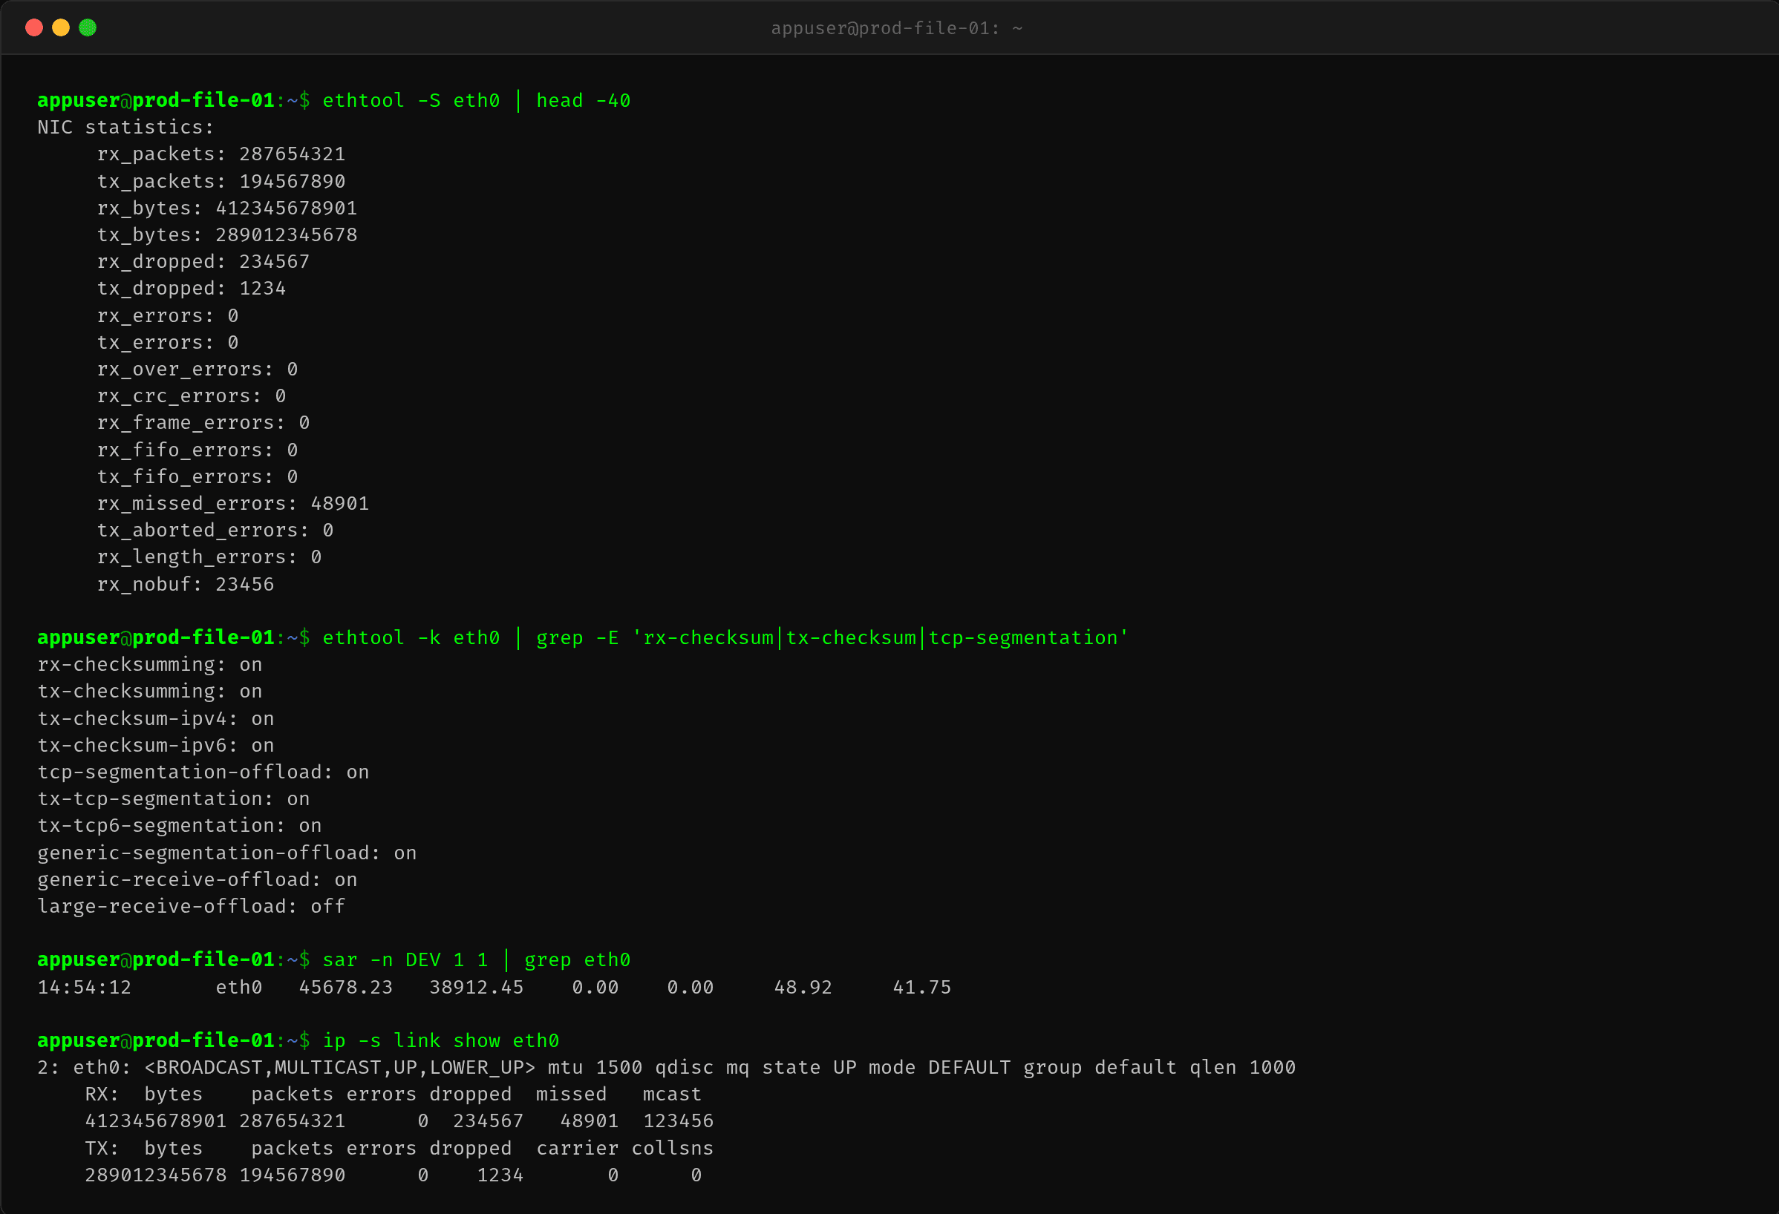Click the 'tx-tcp-segmentation: on' line
Screen dimensions: 1779x1214
click(174, 798)
